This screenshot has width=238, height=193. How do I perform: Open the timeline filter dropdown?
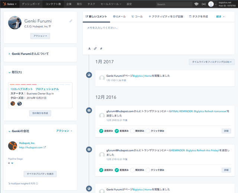click(x=211, y=62)
